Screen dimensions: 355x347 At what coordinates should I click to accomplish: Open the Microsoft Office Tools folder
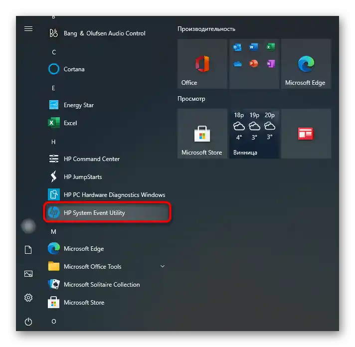tap(106, 266)
